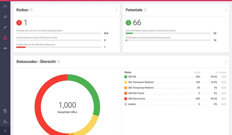Click the grey Andere legend swatch
The width and height of the screenshot is (232, 135).
pyautogui.click(x=126, y=104)
